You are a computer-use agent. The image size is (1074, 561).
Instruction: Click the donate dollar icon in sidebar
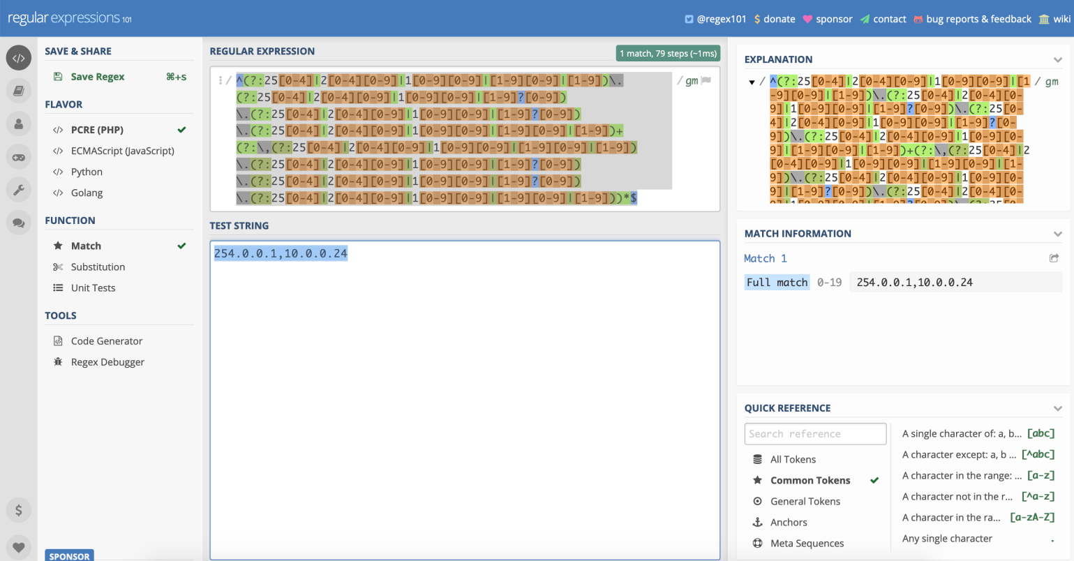(x=18, y=510)
